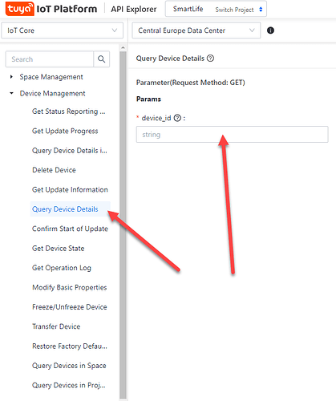Select Get Update Progress API

pyautogui.click(x=65, y=131)
